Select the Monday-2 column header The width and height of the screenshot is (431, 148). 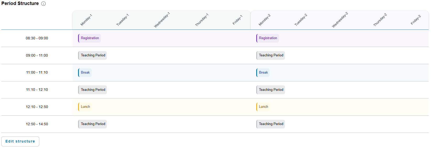coord(264,20)
